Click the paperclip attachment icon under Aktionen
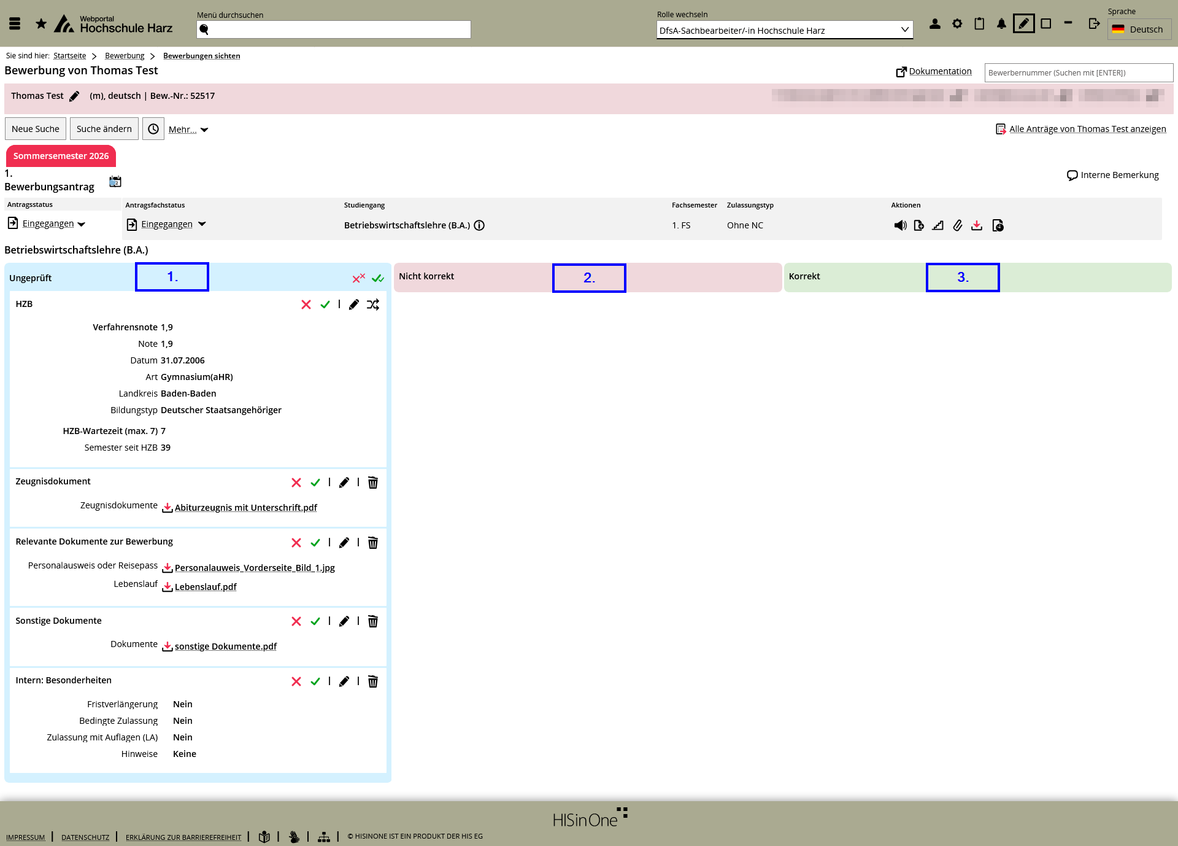The width and height of the screenshot is (1178, 846). point(957,225)
